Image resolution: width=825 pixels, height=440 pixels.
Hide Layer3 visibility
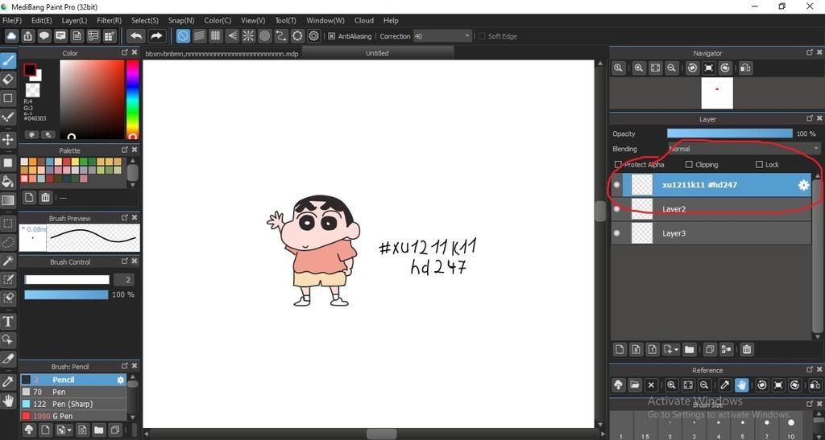pos(617,233)
